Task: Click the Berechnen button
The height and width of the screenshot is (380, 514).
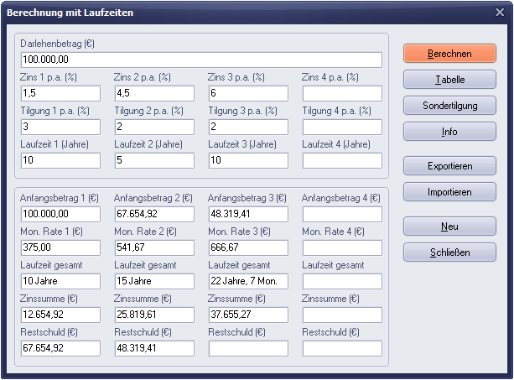Action: (x=449, y=53)
